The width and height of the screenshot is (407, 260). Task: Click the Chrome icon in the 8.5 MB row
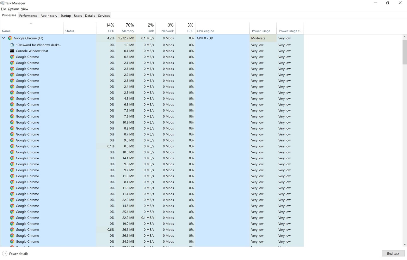click(x=12, y=146)
